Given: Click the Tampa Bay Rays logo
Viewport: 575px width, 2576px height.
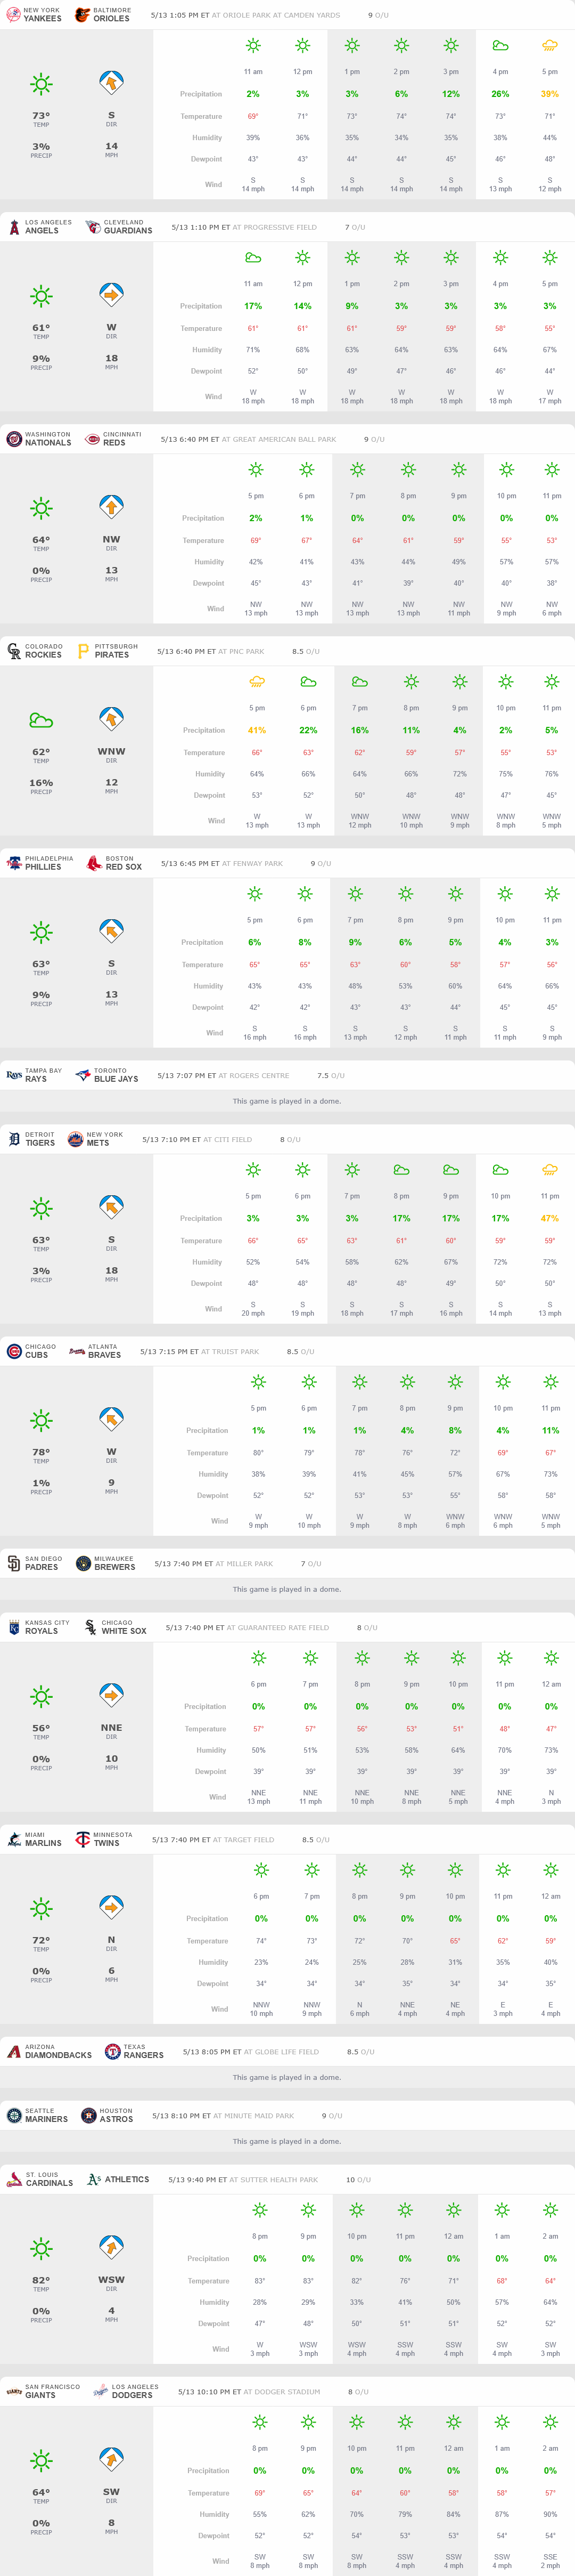Looking at the screenshot, I should coord(14,1075).
